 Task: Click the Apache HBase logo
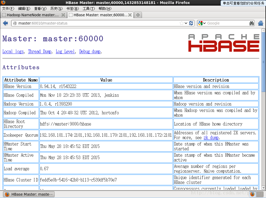[224, 43]
